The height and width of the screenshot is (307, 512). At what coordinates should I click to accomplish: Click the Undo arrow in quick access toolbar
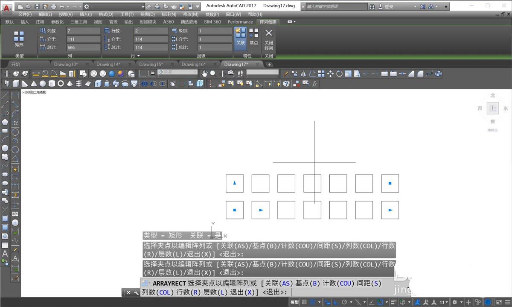coord(62,7)
